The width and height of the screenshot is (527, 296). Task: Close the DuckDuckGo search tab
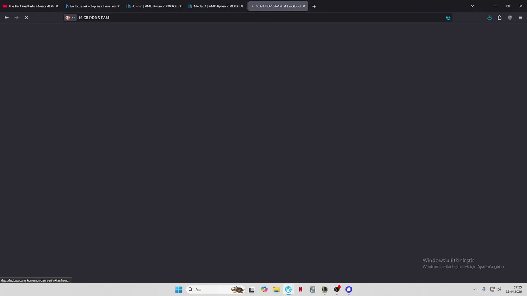(304, 6)
